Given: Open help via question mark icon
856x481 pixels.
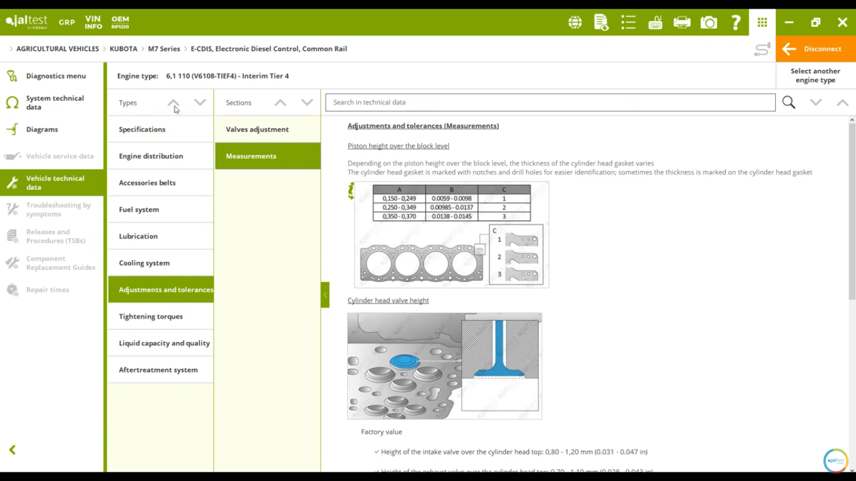Looking at the screenshot, I should 736,23.
